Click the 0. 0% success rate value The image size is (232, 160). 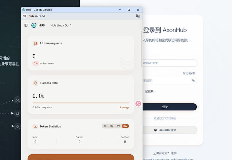[x=38, y=96]
